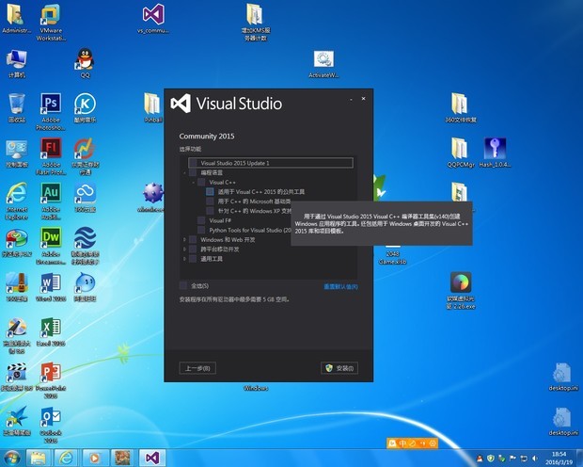Launch Adobe Flash Professional desktop icon
Viewport: 583px width, 467px height.
(x=51, y=156)
